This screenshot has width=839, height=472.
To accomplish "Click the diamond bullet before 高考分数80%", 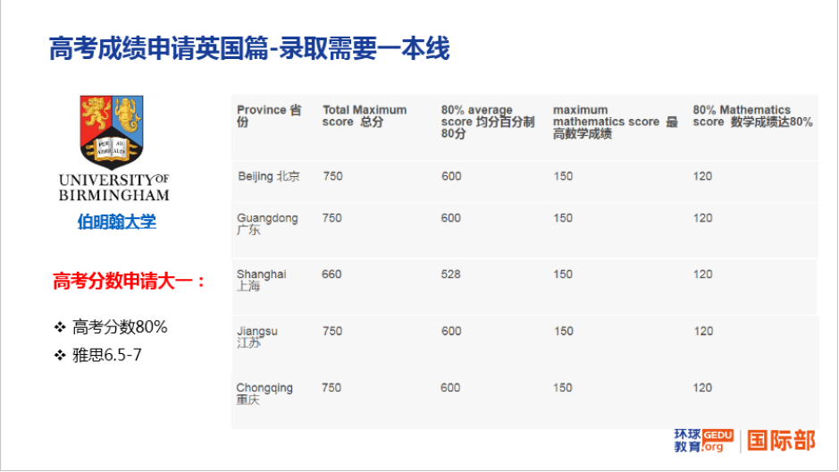I will (x=60, y=327).
